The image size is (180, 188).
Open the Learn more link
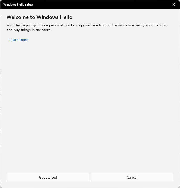19,40
